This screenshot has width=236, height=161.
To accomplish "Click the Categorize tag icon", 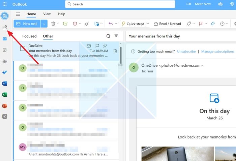I will click(189, 24).
